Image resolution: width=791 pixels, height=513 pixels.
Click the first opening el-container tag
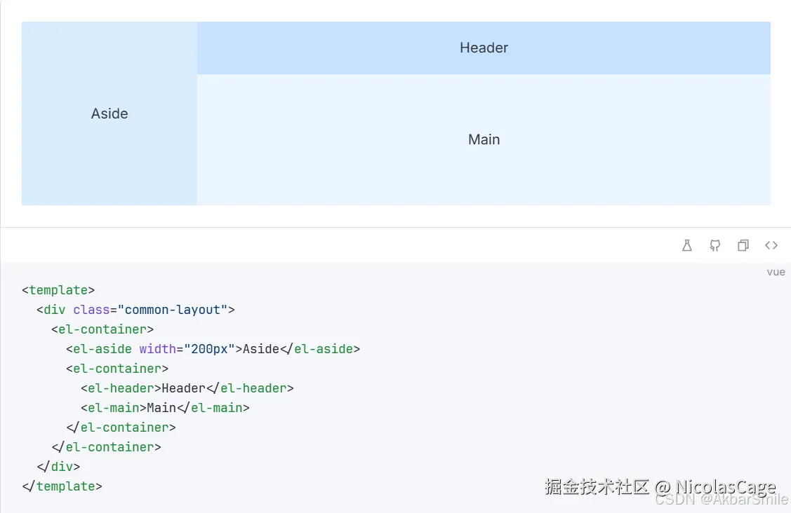[102, 329]
